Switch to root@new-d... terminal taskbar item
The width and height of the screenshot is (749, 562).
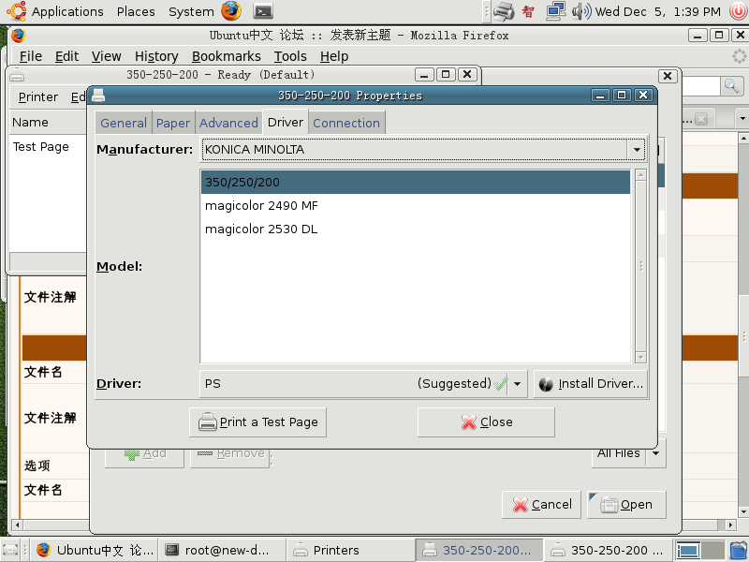[222, 550]
